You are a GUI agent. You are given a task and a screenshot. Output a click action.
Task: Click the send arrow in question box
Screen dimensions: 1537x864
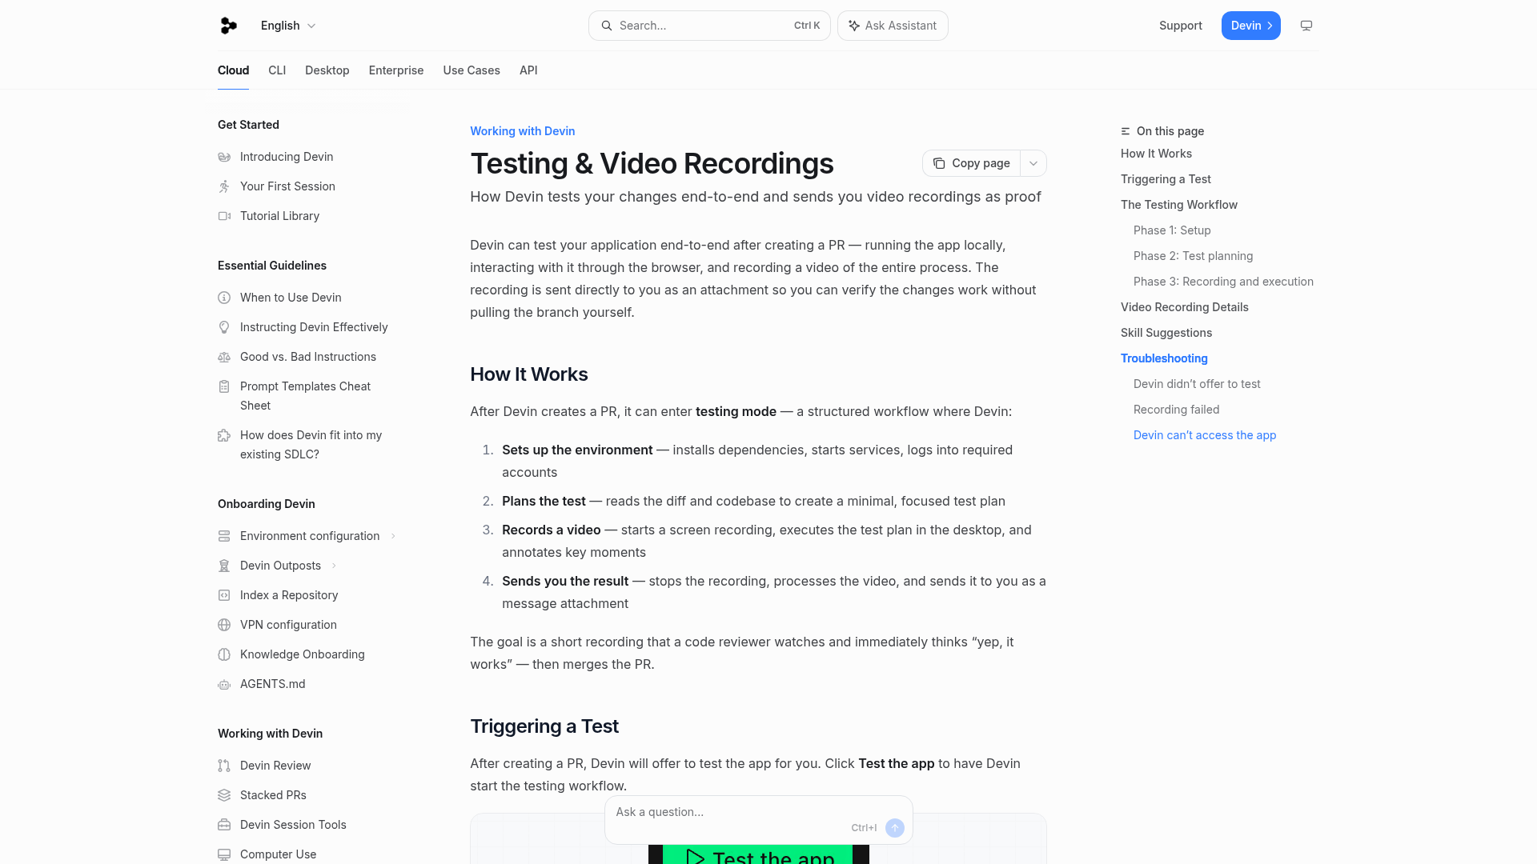(895, 828)
